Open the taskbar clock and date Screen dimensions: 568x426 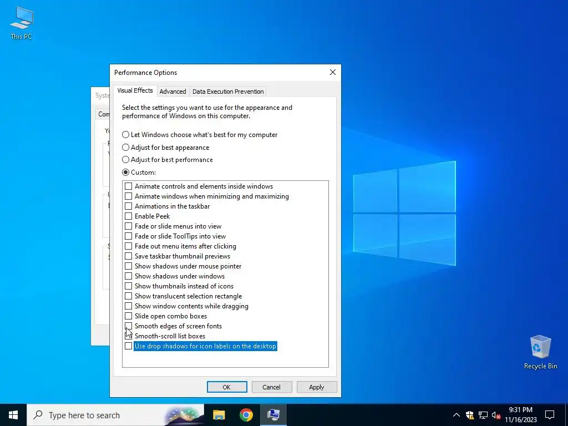520,415
